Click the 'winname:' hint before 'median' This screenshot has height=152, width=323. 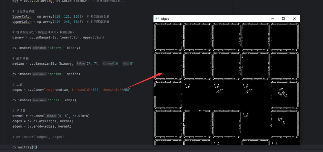point(39,74)
